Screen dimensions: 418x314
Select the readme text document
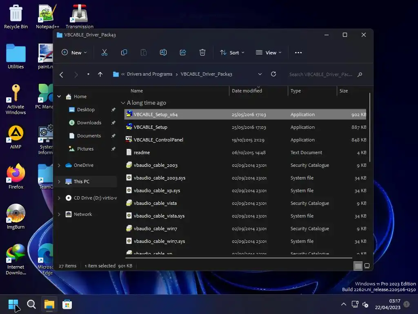point(245,153)
